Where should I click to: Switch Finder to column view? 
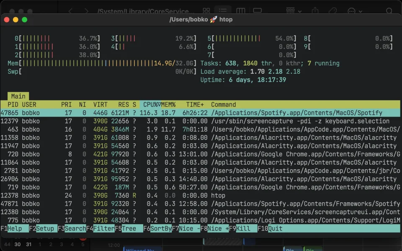tap(240, 10)
